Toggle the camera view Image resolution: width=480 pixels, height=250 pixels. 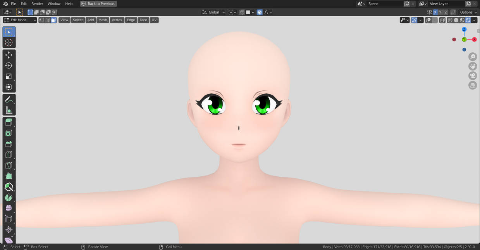473,76
